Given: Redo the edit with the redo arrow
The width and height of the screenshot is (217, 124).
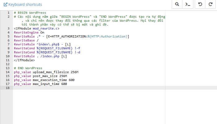Looking at the screenshot, I should click(x=210, y=4).
